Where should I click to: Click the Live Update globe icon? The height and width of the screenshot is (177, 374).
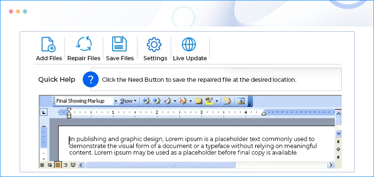click(189, 44)
